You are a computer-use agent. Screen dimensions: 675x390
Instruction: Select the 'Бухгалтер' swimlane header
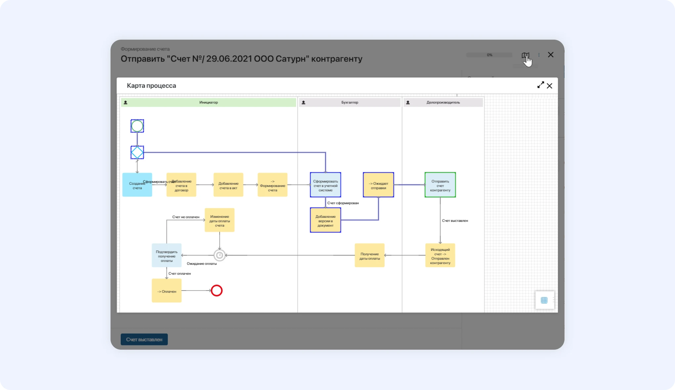pyautogui.click(x=350, y=102)
